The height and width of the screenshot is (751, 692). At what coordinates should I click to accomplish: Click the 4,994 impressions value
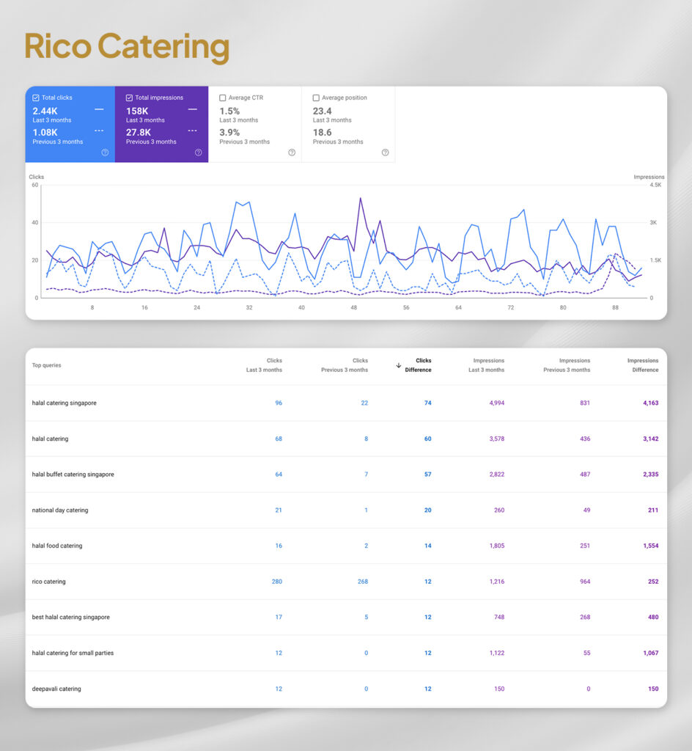[496, 403]
